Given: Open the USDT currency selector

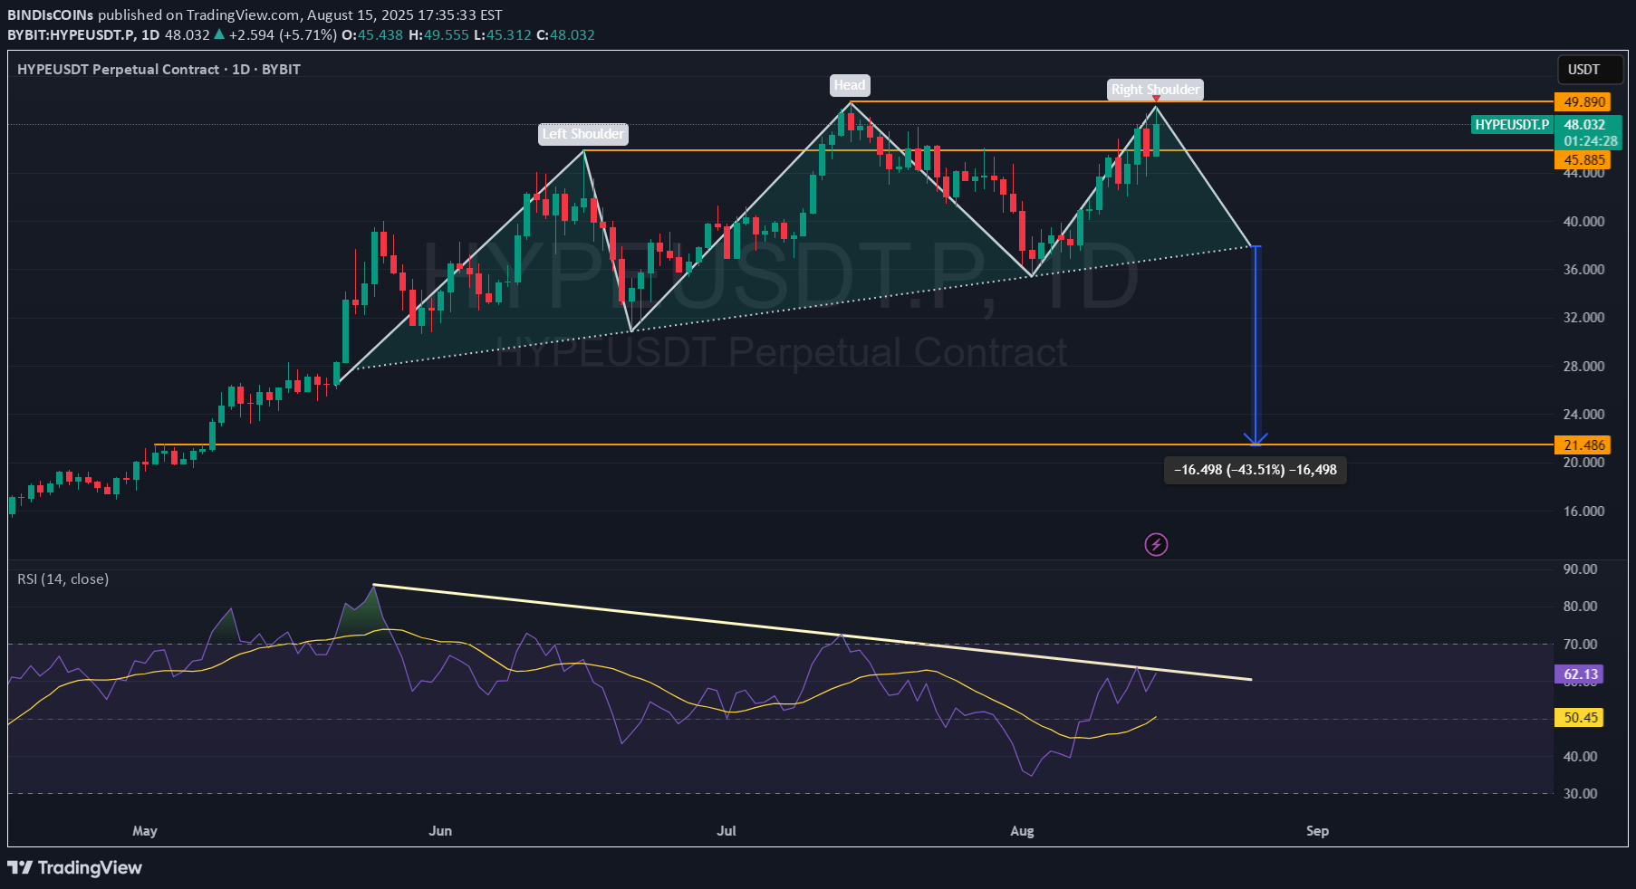Looking at the screenshot, I should [x=1583, y=70].
